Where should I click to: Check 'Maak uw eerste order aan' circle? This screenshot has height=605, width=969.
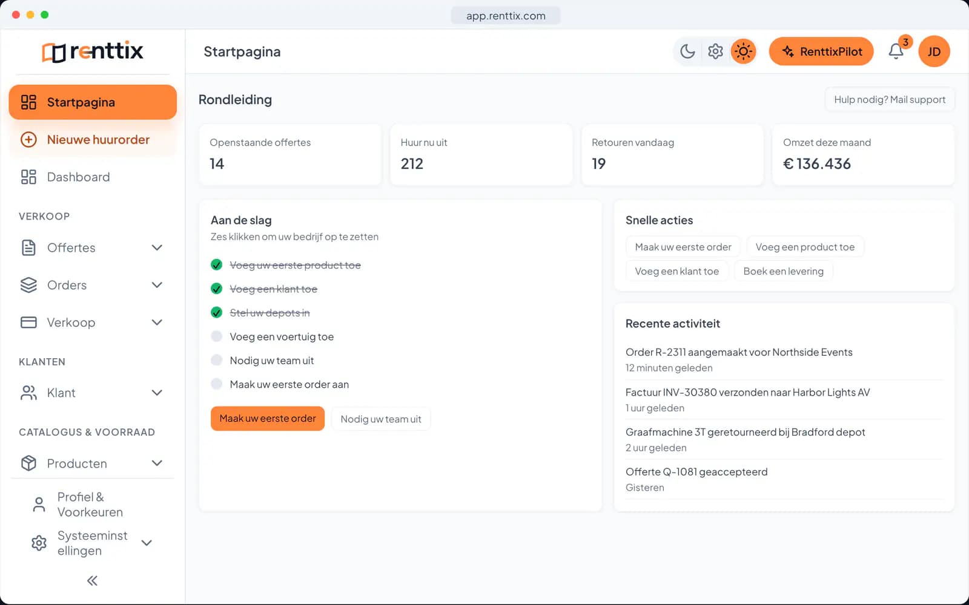(216, 384)
